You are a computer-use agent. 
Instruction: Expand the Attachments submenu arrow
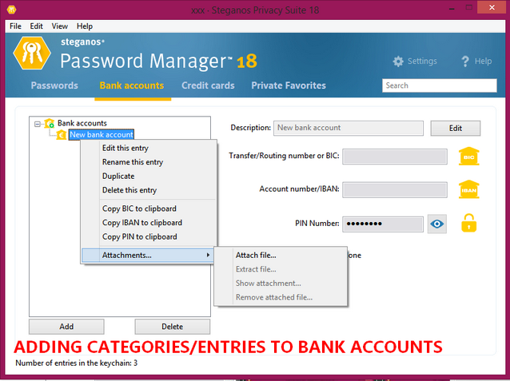point(208,255)
